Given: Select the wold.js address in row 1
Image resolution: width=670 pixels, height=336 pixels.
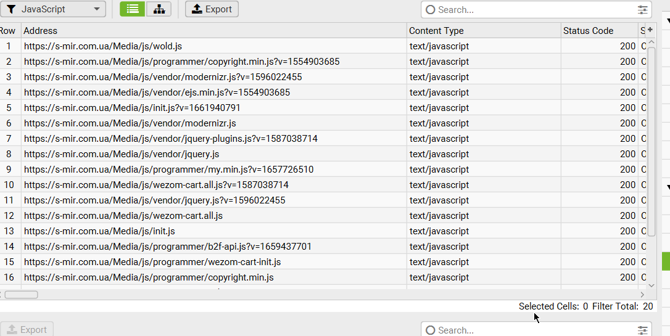Looking at the screenshot, I should (103, 46).
